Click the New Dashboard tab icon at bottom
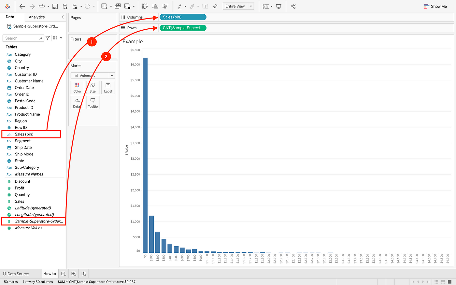456x285 pixels. click(74, 274)
